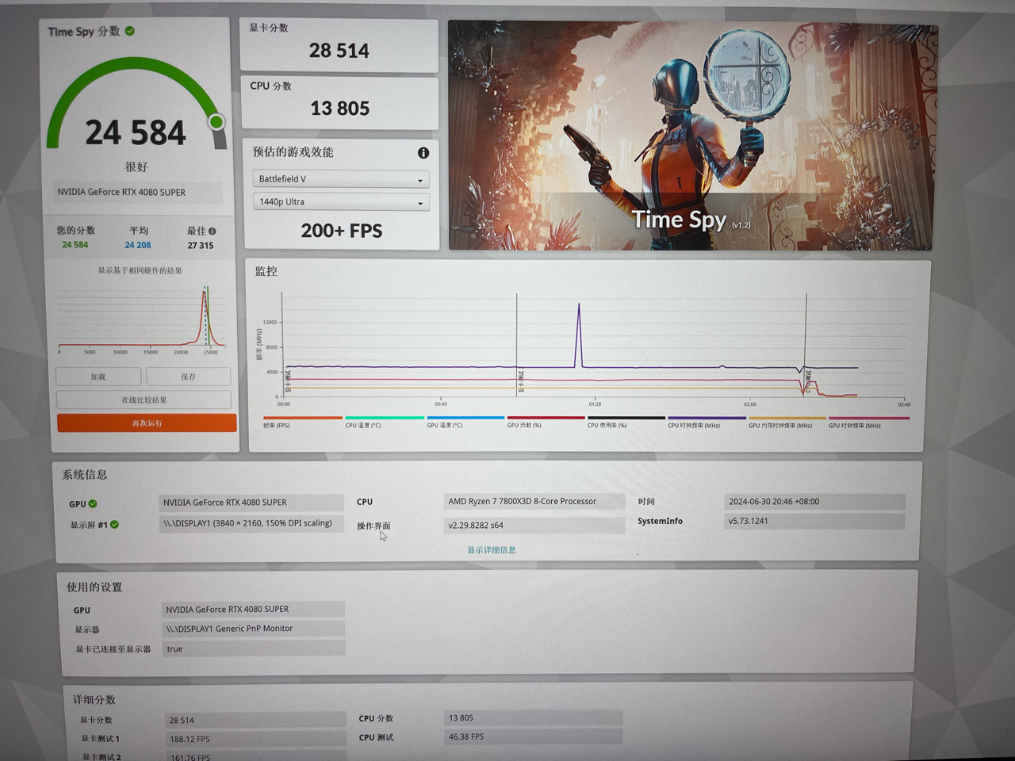Image resolution: width=1015 pixels, height=761 pixels.
Task: Click the CPU 时钟频率 legend marker
Action: click(706, 418)
